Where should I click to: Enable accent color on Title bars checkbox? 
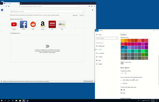click(121, 83)
